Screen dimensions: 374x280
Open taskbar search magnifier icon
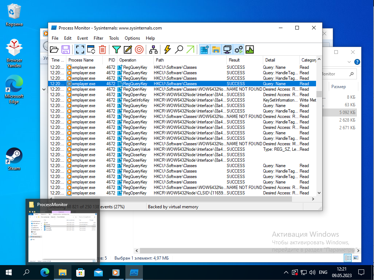tap(27, 272)
